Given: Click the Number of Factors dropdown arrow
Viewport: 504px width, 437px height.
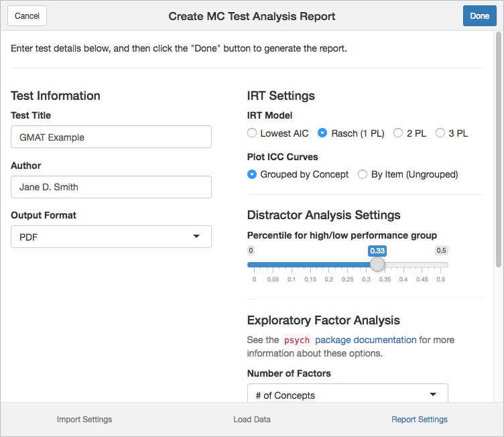Looking at the screenshot, I should click(433, 394).
